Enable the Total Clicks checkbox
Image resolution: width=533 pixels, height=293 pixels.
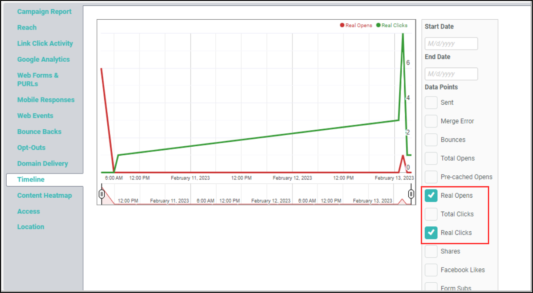click(431, 214)
